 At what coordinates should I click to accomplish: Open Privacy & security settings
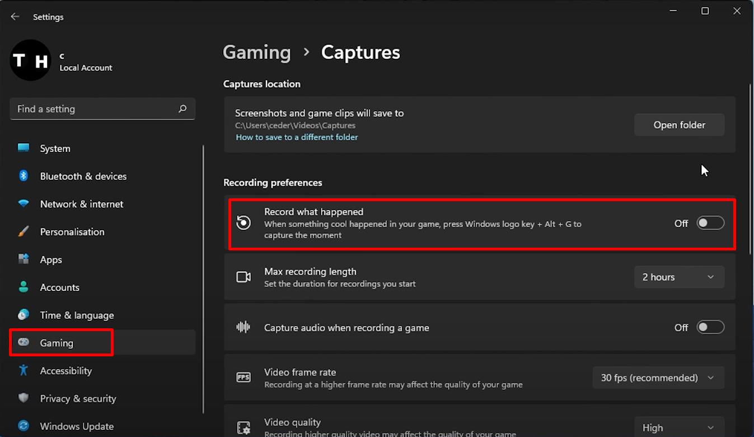click(x=78, y=398)
